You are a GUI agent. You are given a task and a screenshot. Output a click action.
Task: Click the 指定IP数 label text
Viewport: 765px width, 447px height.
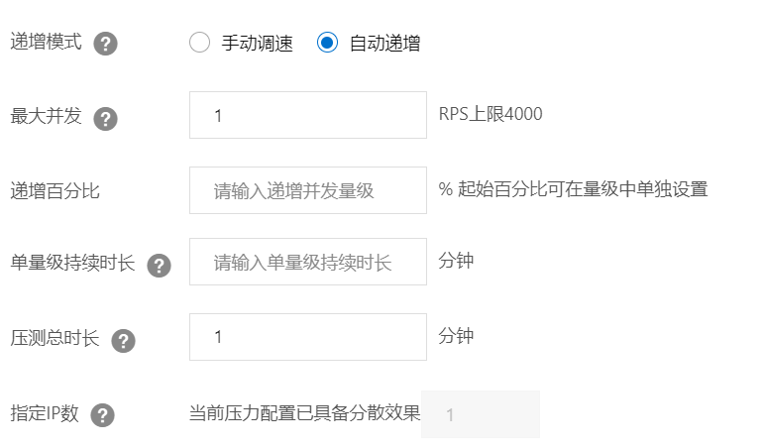[45, 414]
